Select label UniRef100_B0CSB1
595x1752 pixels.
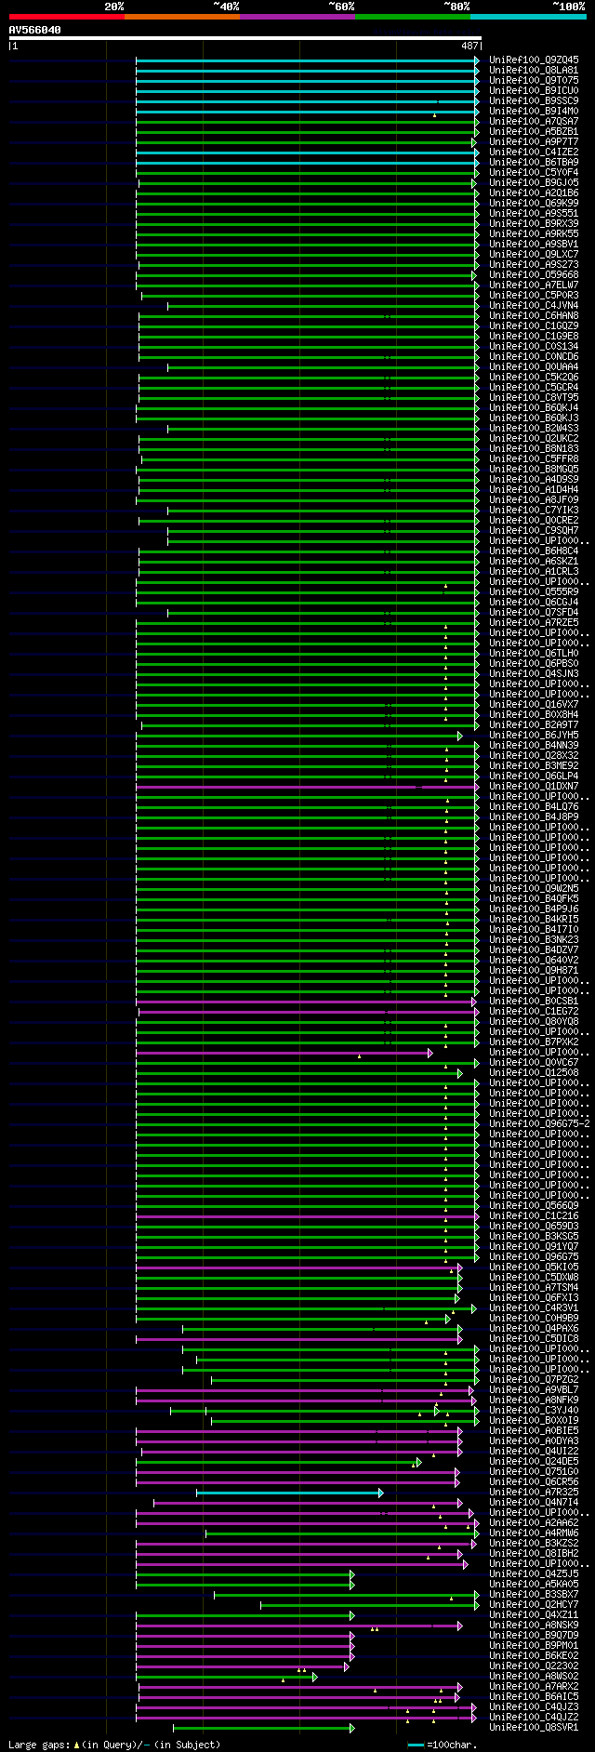(x=534, y=1002)
